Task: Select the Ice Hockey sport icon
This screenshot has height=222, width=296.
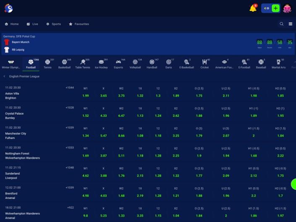Action: [101, 64]
